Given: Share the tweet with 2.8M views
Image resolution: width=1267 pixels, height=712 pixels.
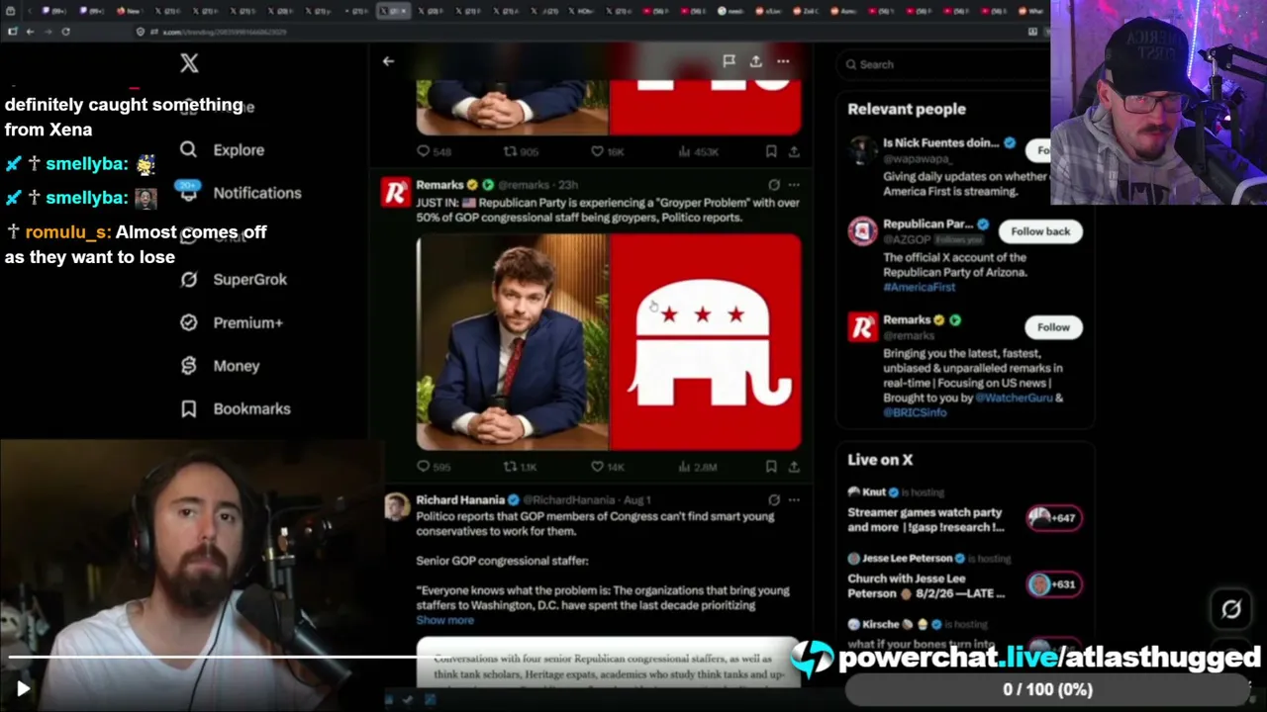Looking at the screenshot, I should coord(794,467).
